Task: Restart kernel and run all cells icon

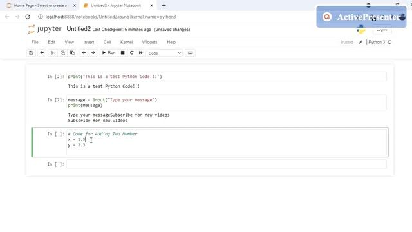Action: coord(141,53)
